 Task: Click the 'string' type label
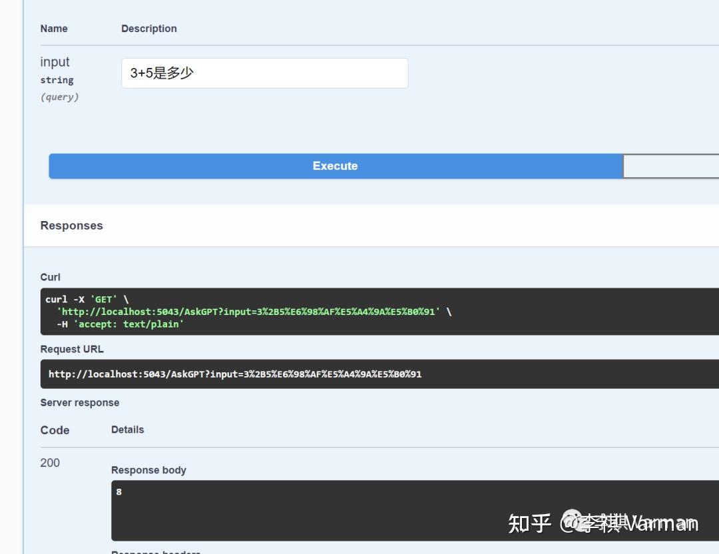point(57,81)
